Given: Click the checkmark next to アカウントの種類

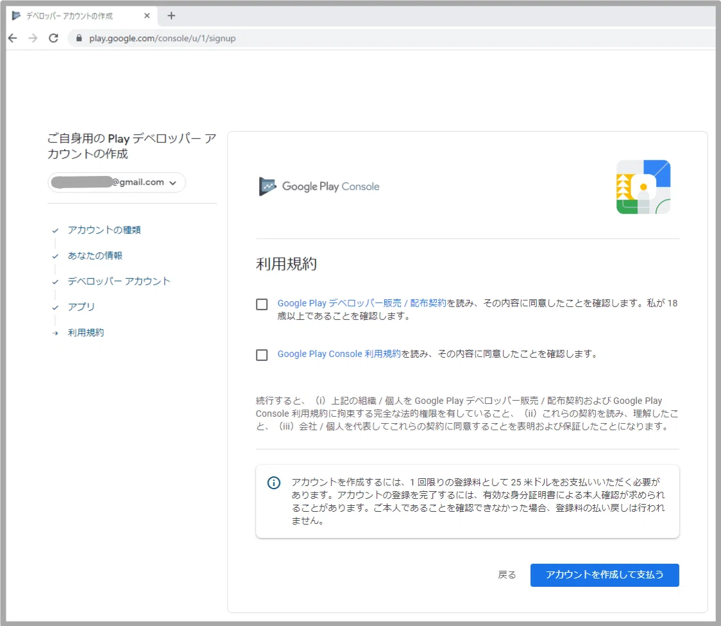Looking at the screenshot, I should (x=55, y=230).
